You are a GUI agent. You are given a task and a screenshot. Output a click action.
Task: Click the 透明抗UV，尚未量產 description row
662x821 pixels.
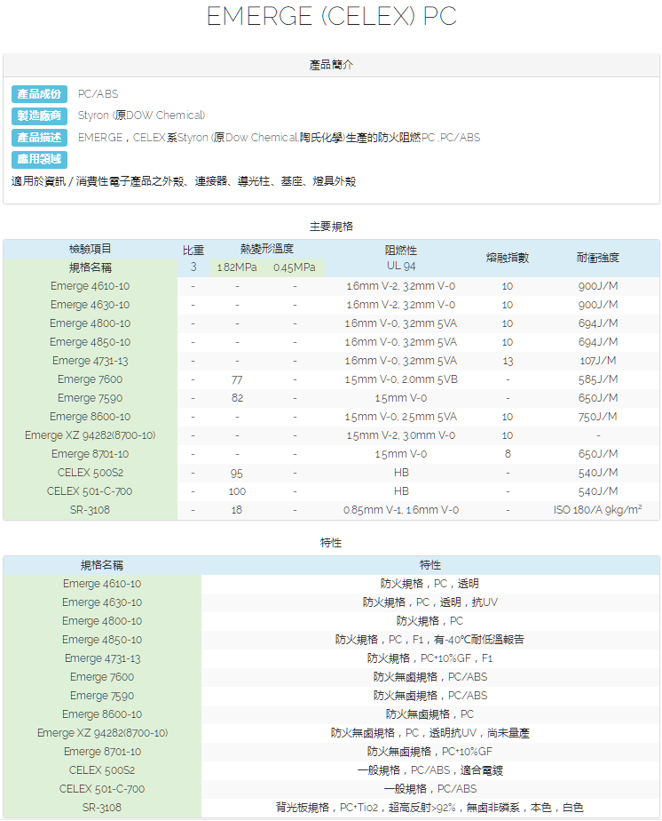(x=430, y=732)
